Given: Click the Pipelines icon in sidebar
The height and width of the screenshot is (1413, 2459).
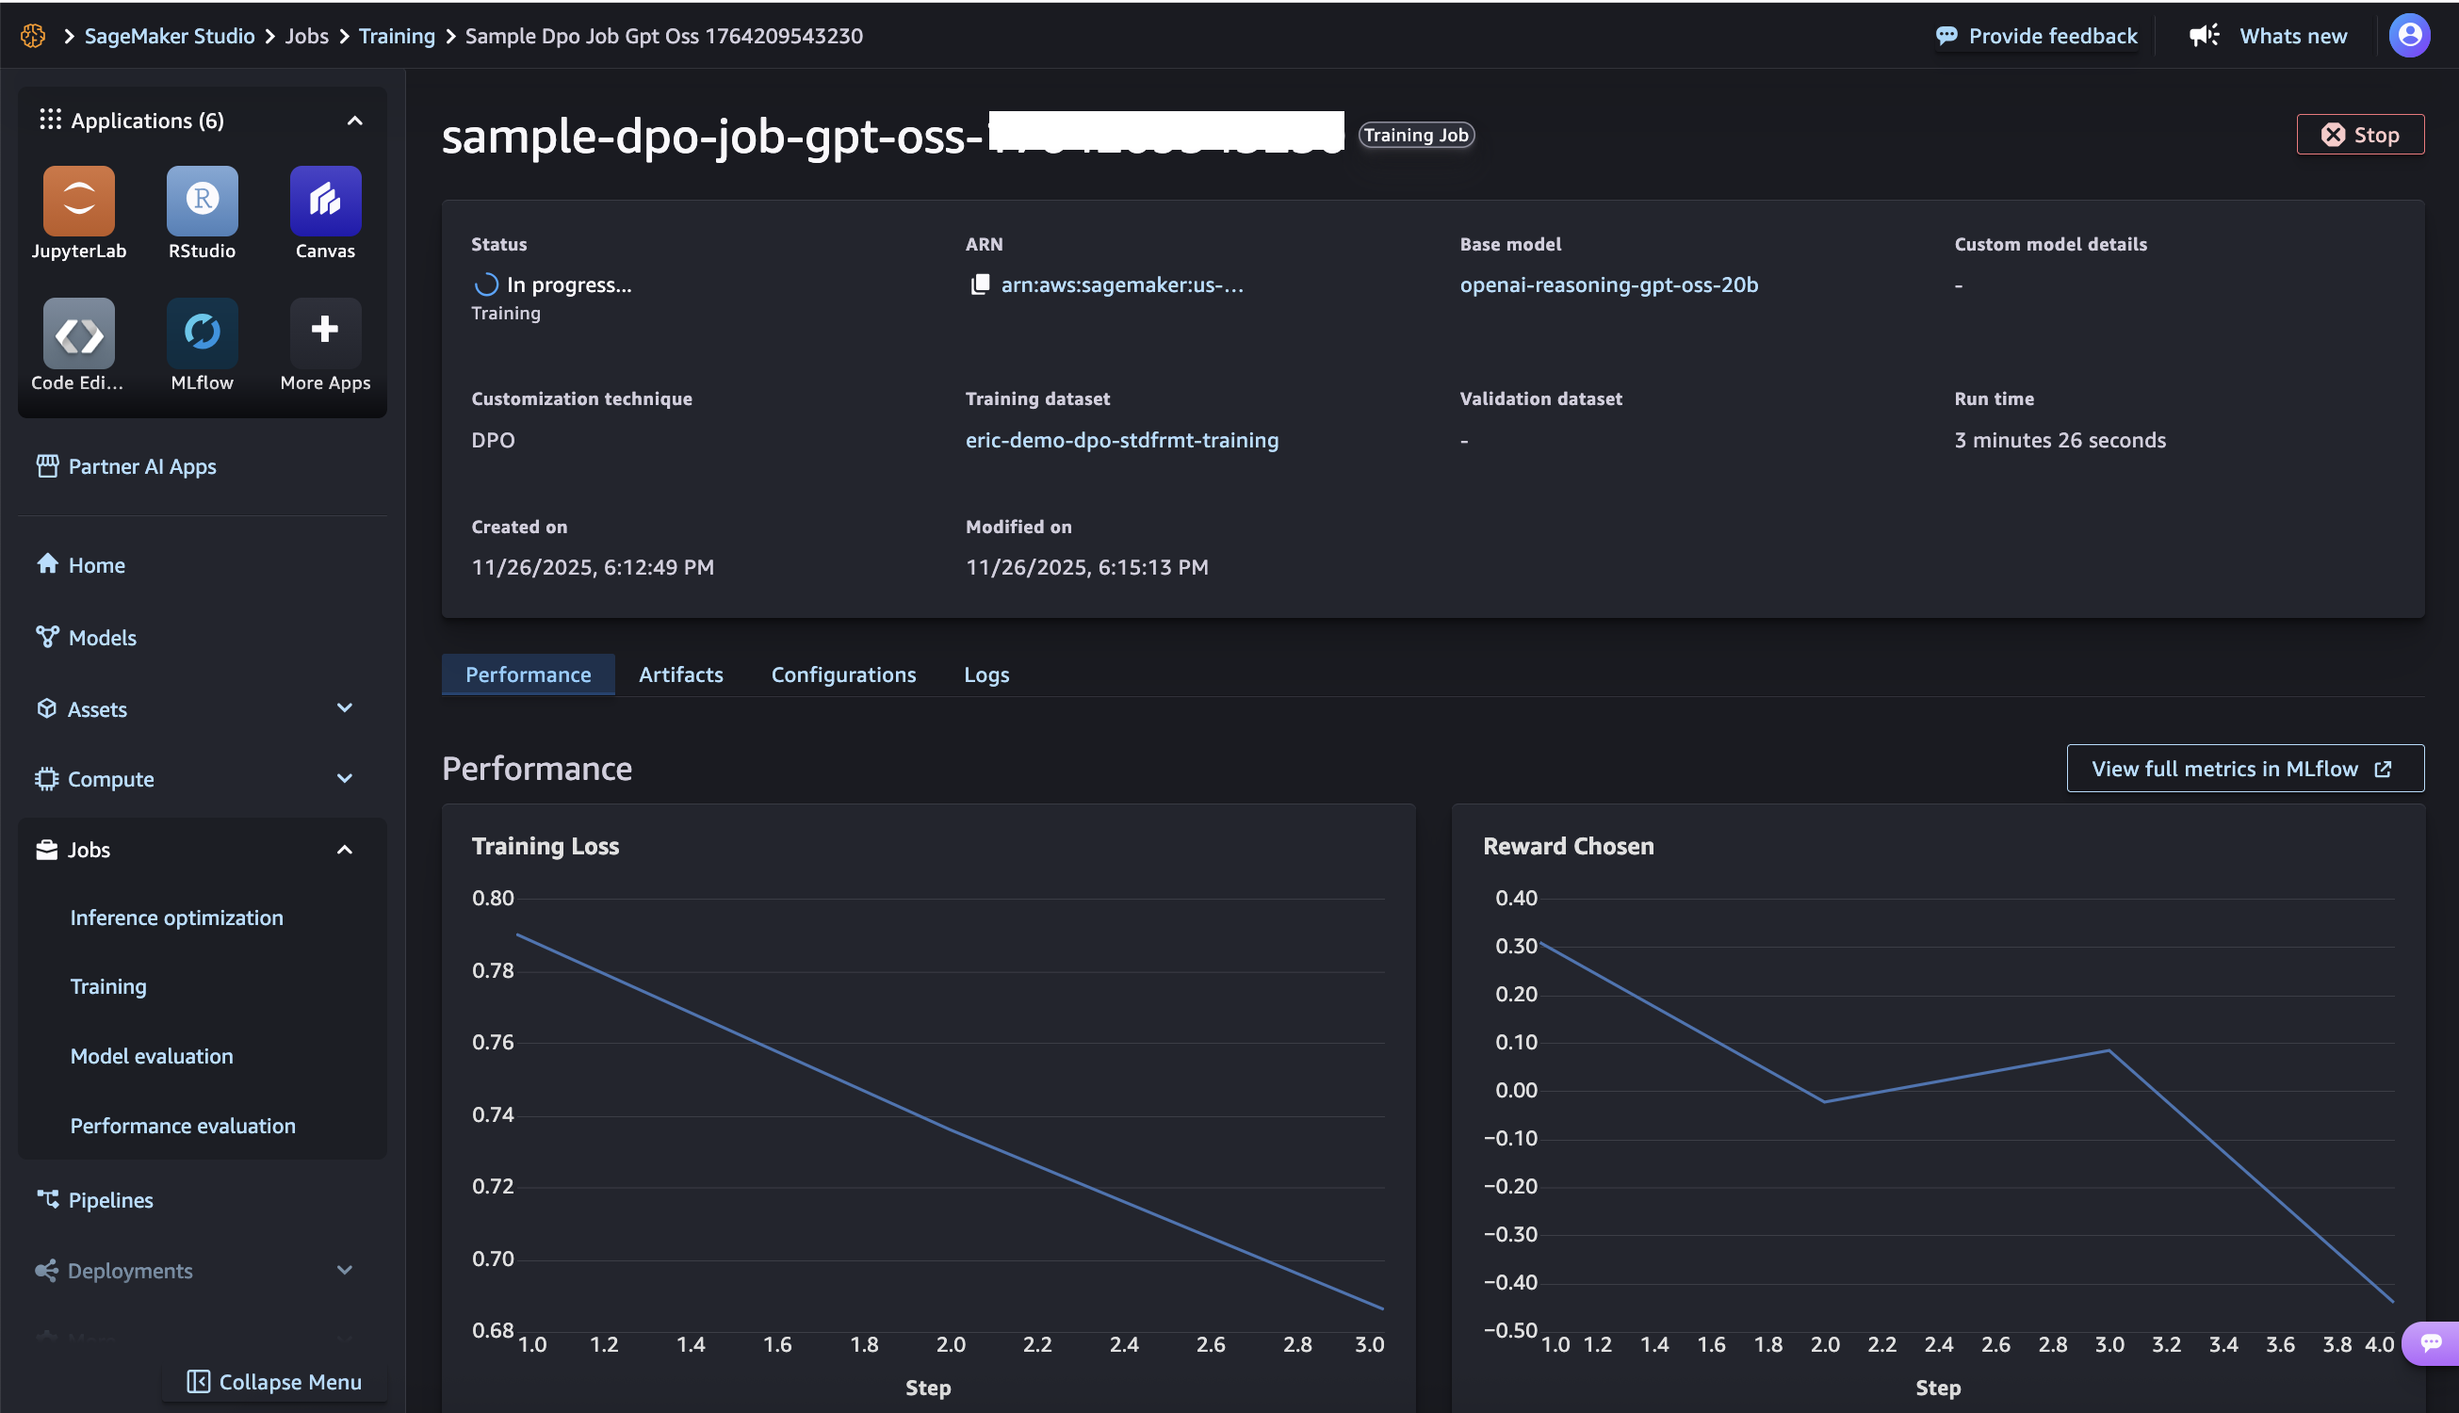Looking at the screenshot, I should point(47,1199).
